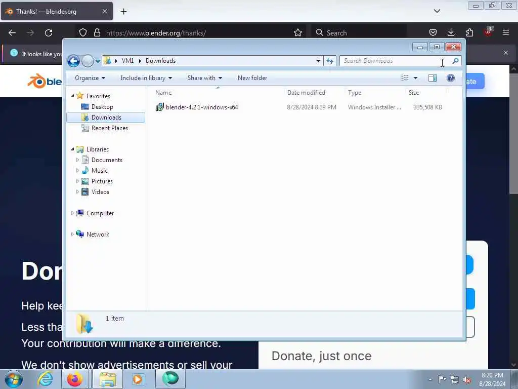The image size is (518, 389).
Task: Open more view options dropdown arrow
Action: coord(416,78)
